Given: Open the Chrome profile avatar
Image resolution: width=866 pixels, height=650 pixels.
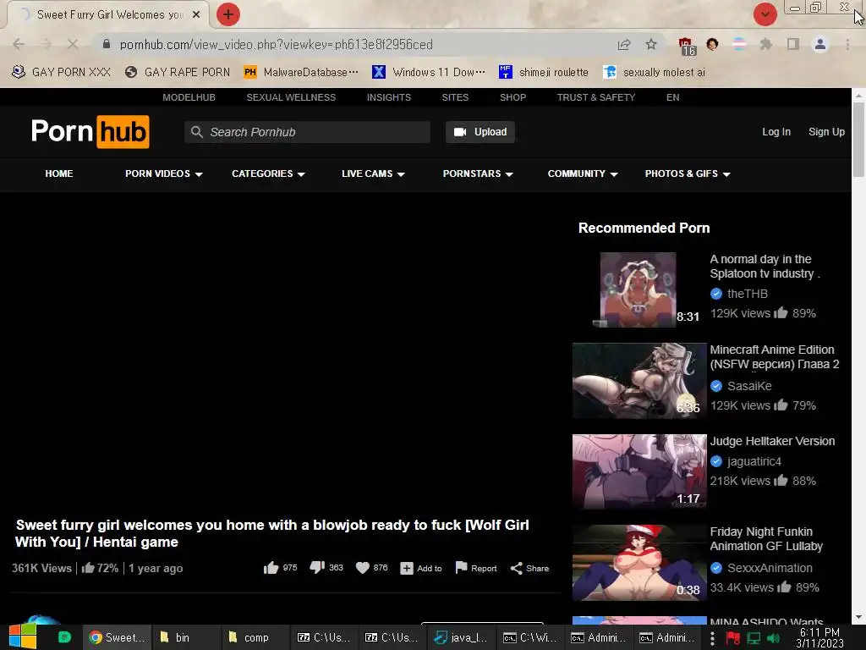Looking at the screenshot, I should [820, 44].
